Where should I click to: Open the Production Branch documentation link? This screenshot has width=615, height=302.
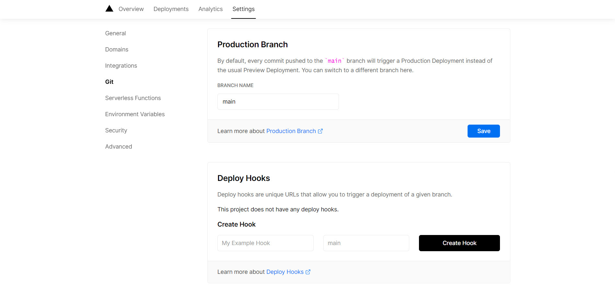291,131
